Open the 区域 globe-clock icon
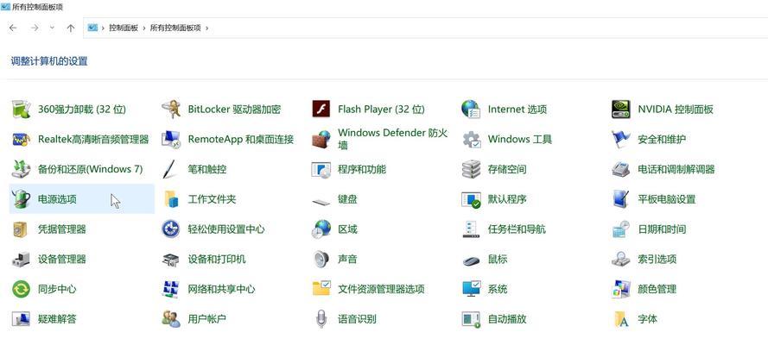This screenshot has height=345, width=768. (321, 229)
